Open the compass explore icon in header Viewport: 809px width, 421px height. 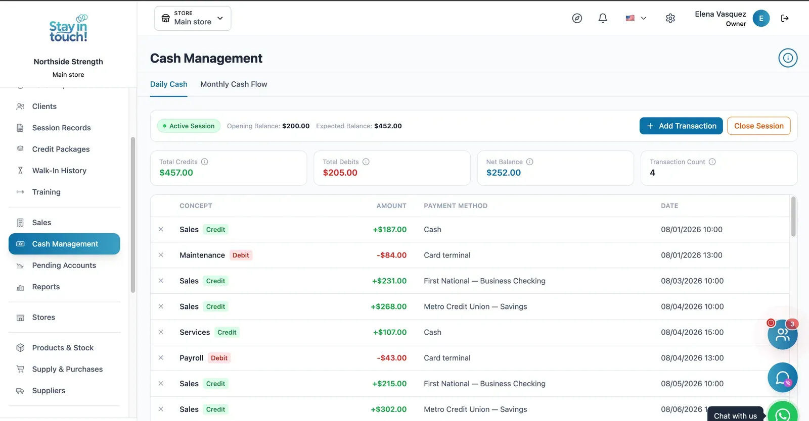coord(577,18)
